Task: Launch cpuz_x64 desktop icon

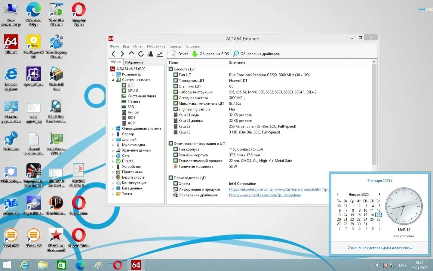Action: (33, 76)
